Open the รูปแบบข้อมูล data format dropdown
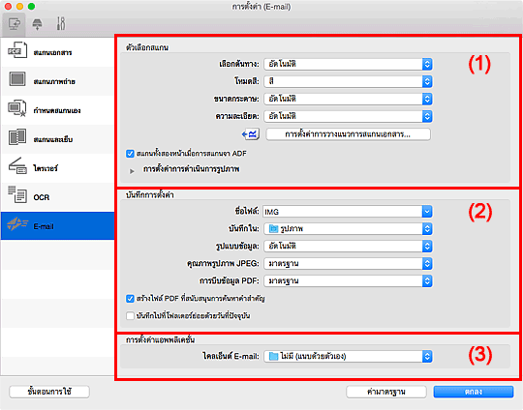The image size is (523, 410). pos(348,247)
